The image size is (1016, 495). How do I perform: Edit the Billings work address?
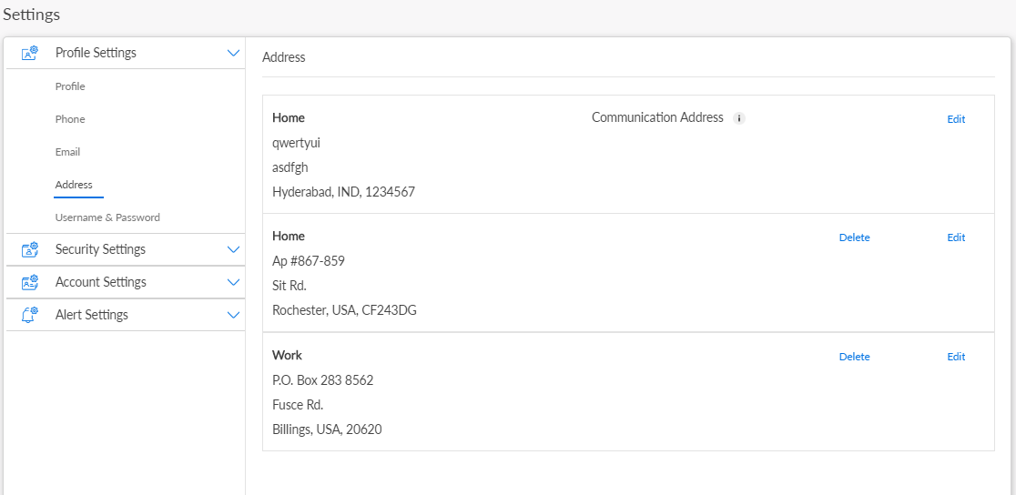(x=956, y=357)
